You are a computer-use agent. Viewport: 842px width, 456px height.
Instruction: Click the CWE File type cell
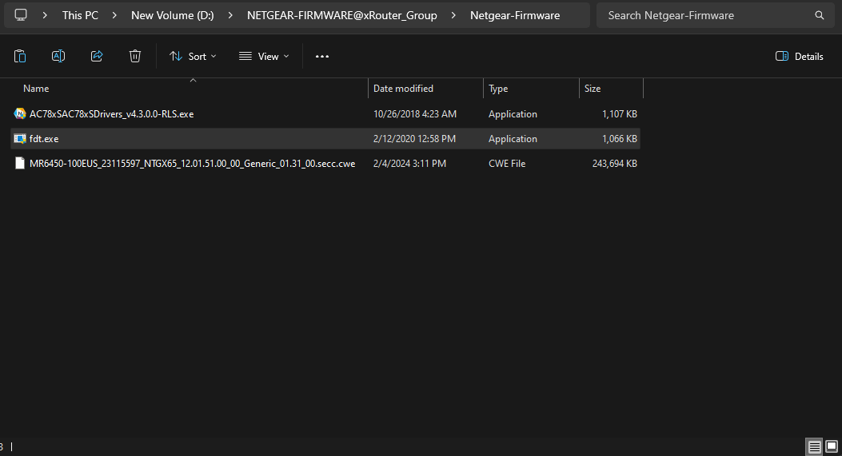[507, 163]
